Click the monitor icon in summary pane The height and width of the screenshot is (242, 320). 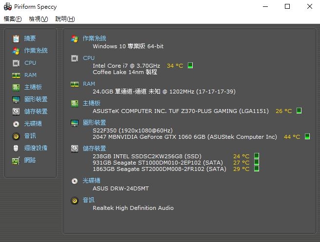pos(75,123)
